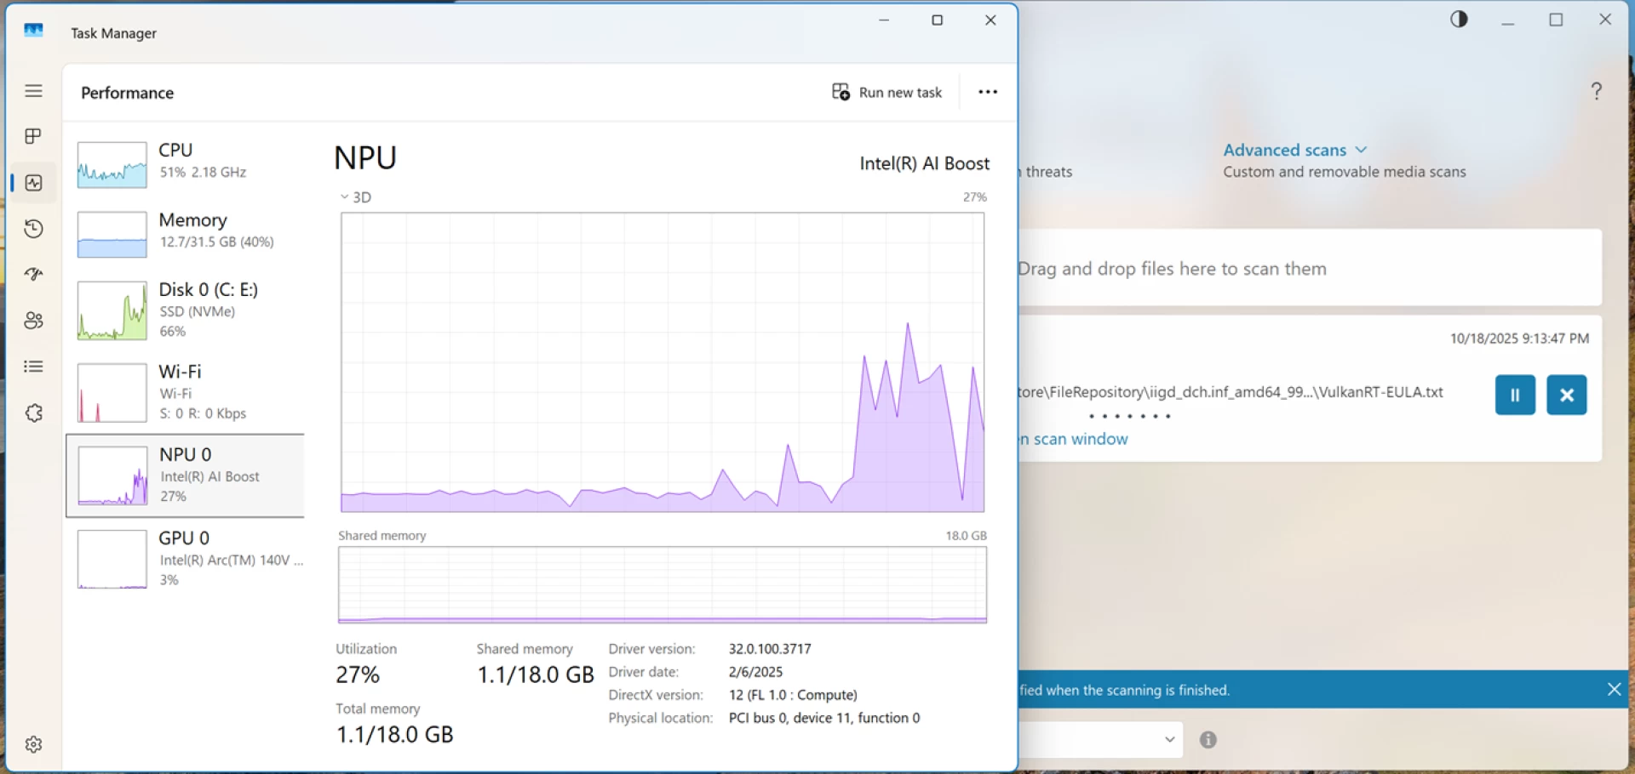The image size is (1635, 774).
Task: Click the Task Manager app icon in title bar
Action: 33,31
